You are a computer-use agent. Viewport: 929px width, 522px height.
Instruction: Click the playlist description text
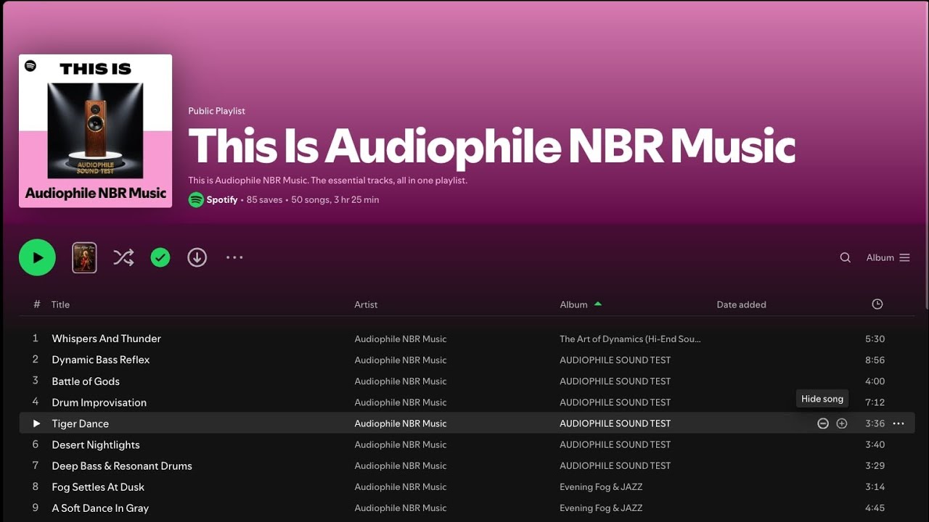tap(327, 180)
